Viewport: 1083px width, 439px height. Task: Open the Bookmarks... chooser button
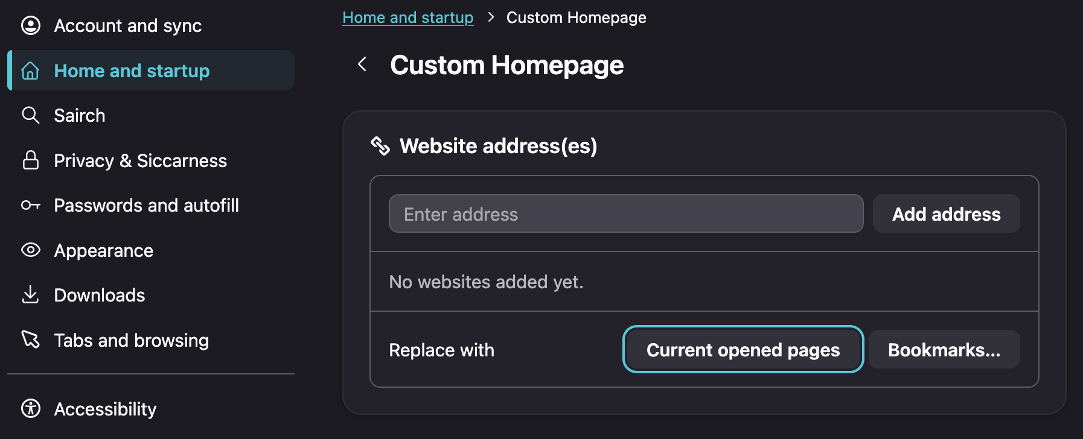tap(944, 349)
